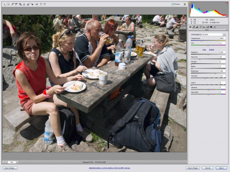
Task: Click the Auto tone adjustment link
Action: (x=204, y=50)
